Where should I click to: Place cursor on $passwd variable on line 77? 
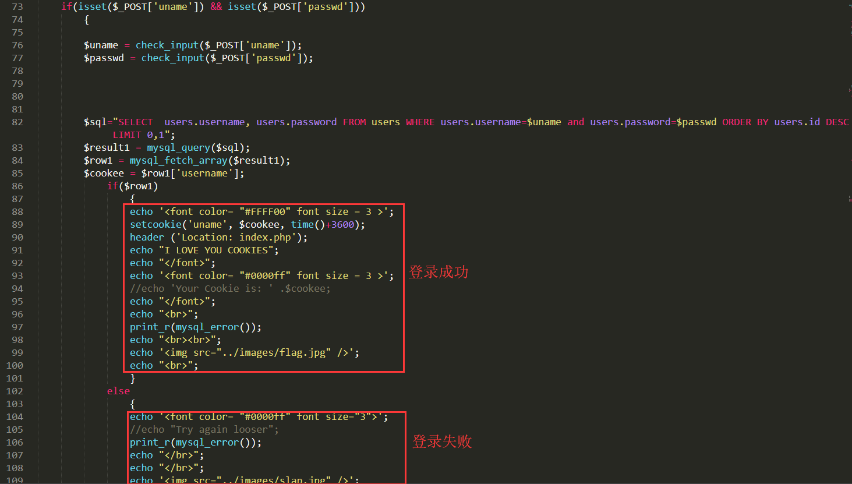click(104, 58)
